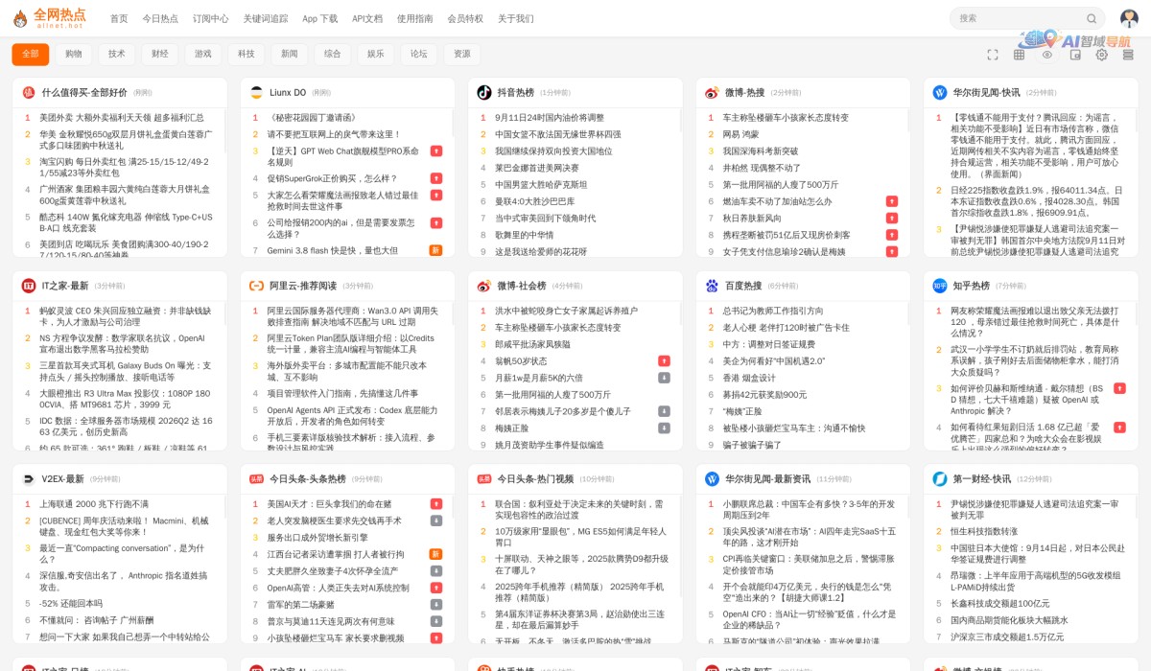
Task: Select the 论坛 category tab
Action: click(x=419, y=55)
